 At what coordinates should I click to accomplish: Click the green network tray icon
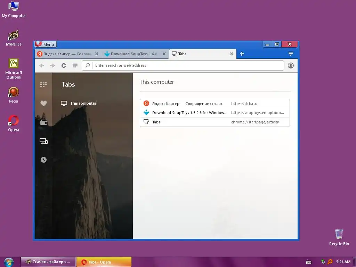click(323, 262)
